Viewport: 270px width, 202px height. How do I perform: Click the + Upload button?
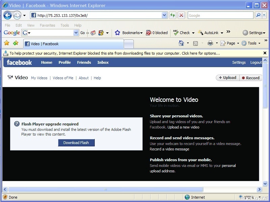click(228, 78)
